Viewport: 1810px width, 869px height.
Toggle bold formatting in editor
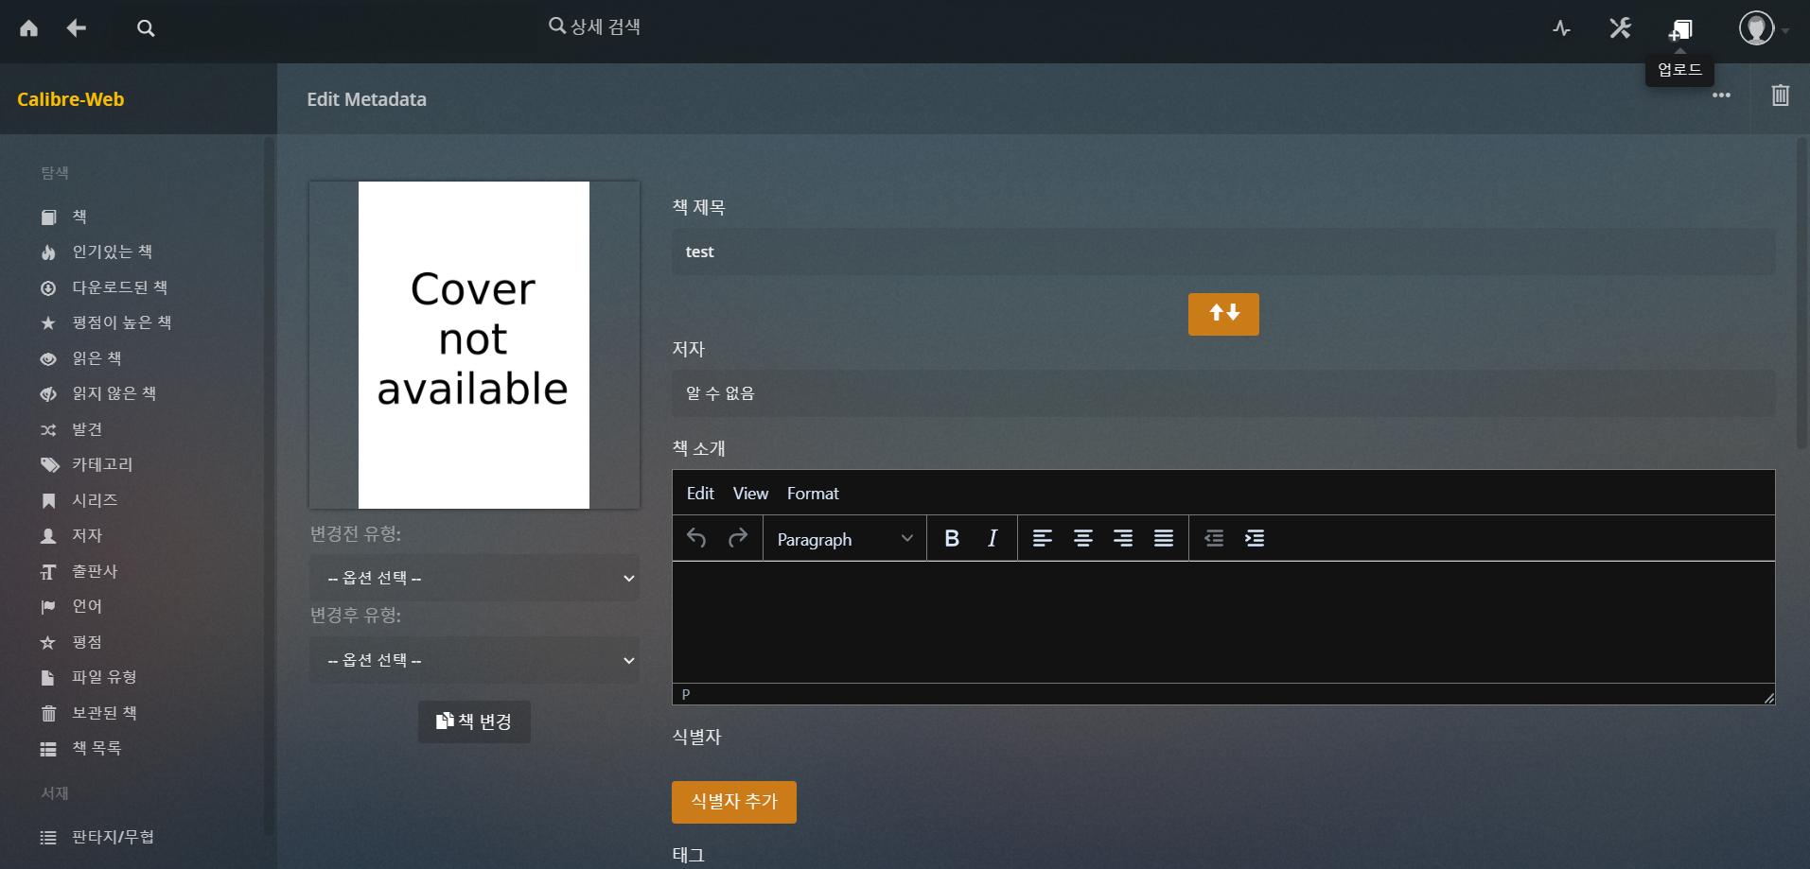(952, 539)
